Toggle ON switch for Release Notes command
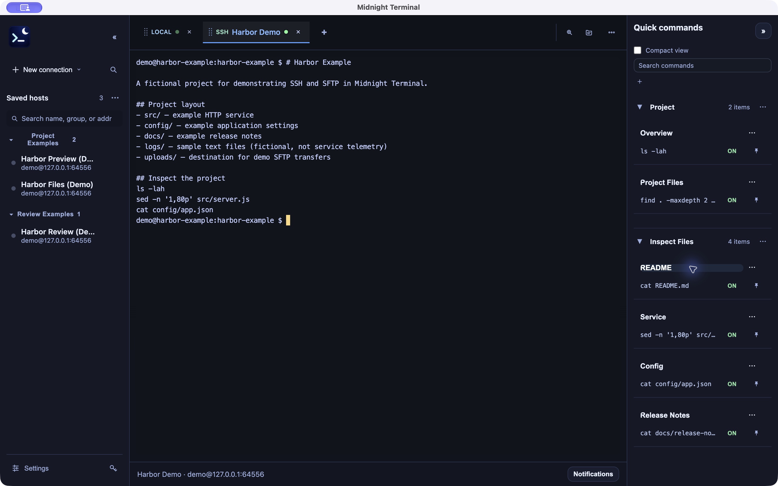This screenshot has height=486, width=778. pos(732,433)
